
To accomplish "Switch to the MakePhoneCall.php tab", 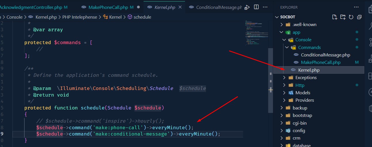I will [108, 7].
